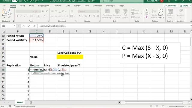Switch to the Data tab

pos(68,6)
